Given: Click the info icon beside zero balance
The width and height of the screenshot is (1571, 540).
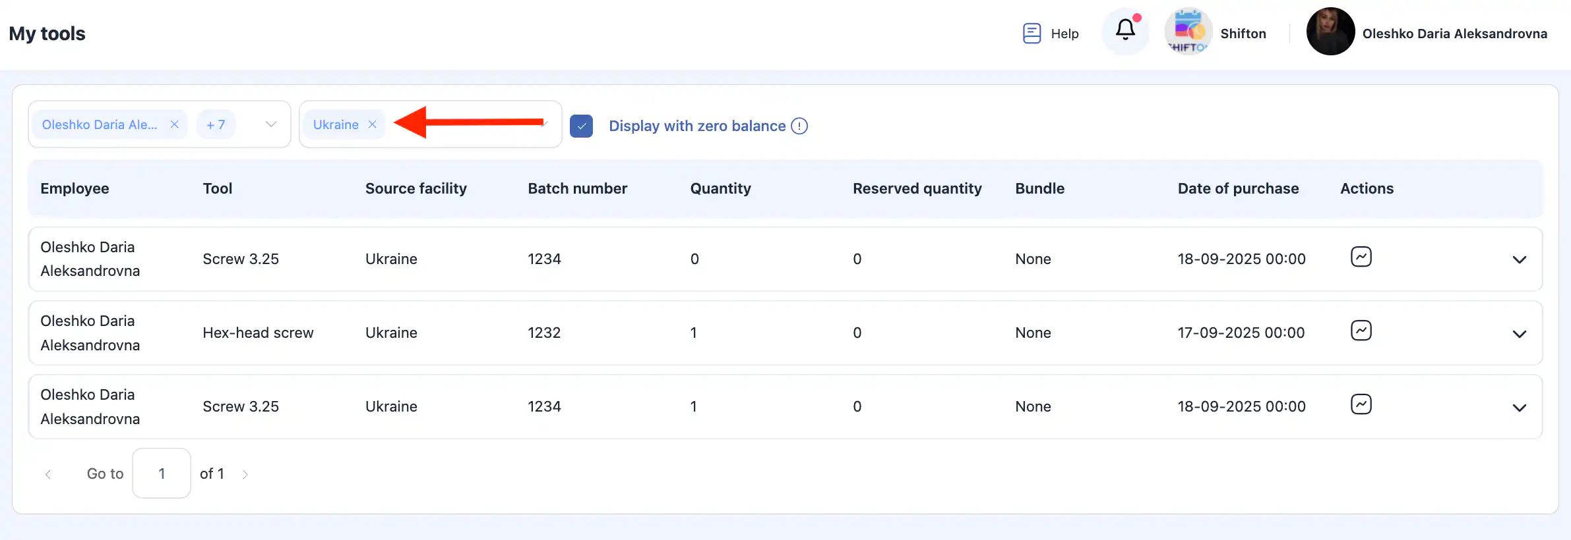Looking at the screenshot, I should point(799,126).
